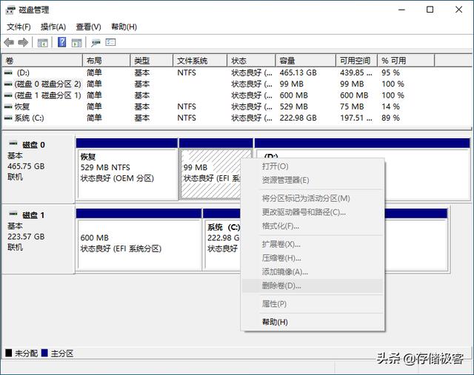Screen dimensions: 474x375
Task: Choose 属性(P) in the context menu
Action: coord(313,304)
